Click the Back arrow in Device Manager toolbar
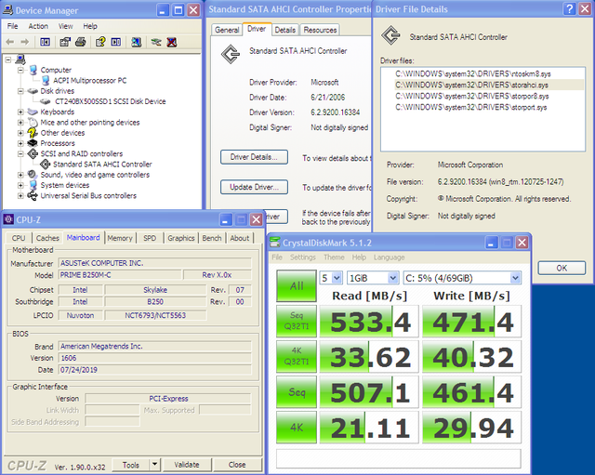This screenshot has height=475, width=595. 10,42
